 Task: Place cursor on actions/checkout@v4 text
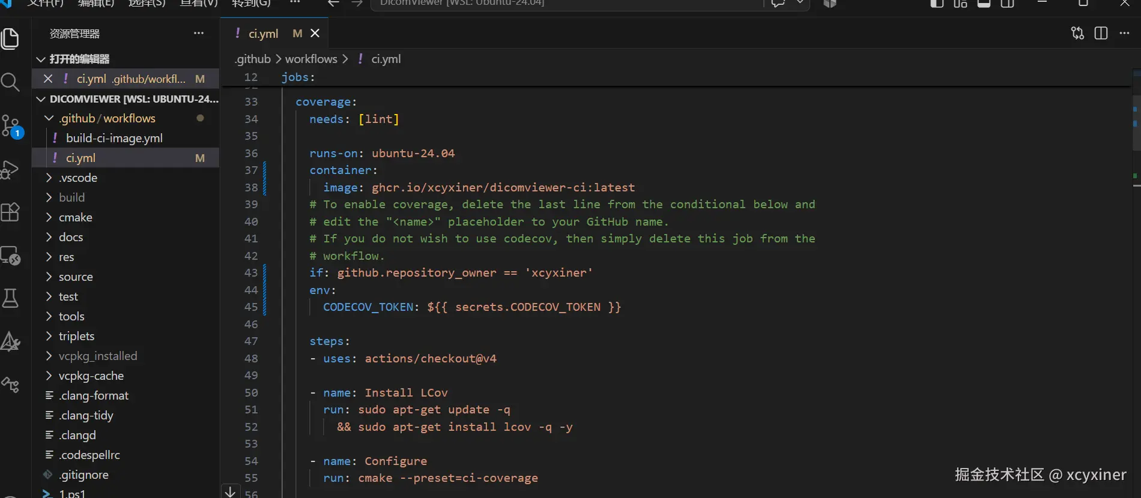(431, 359)
